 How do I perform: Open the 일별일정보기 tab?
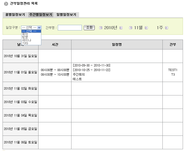66,15
